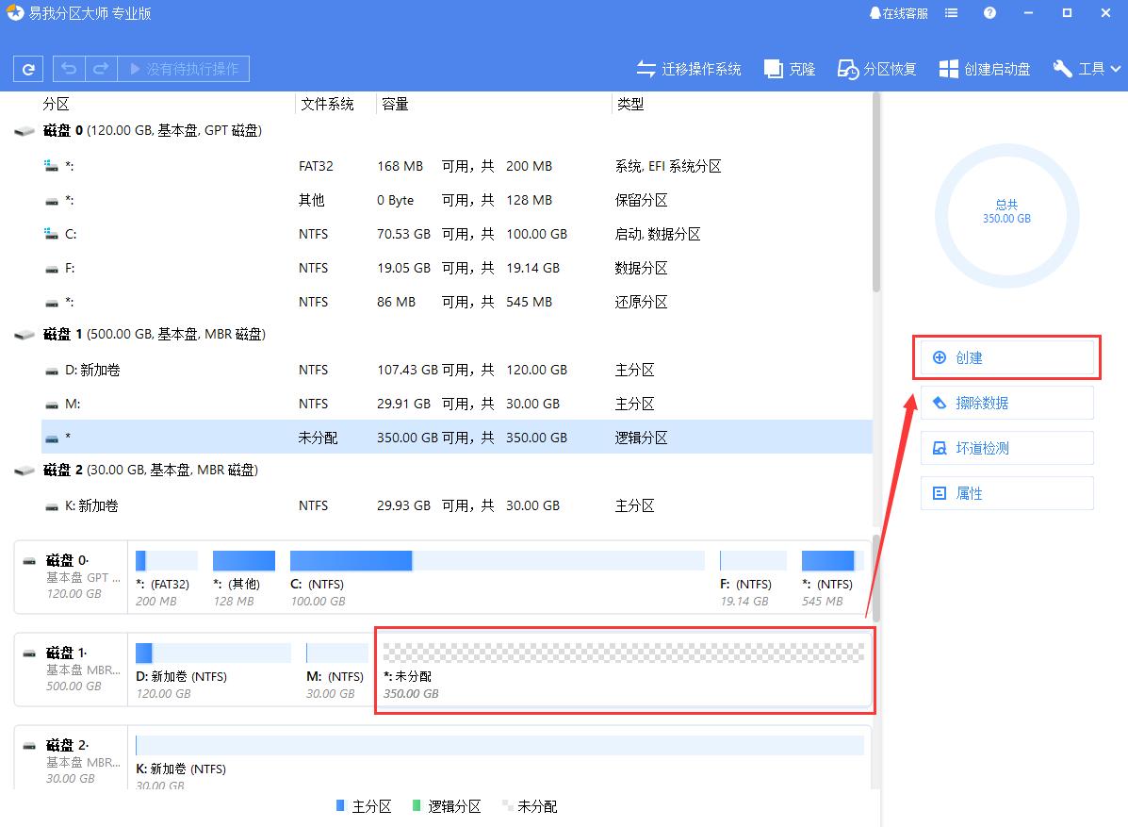
Task: Click the 擦除数据 wipe data button
Action: pos(1006,403)
